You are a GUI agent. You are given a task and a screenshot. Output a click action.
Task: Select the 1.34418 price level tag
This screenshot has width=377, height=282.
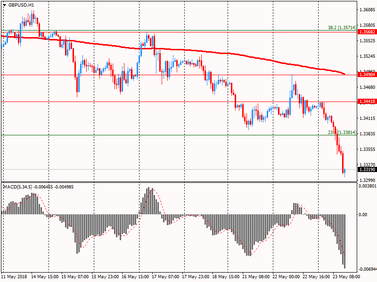tap(367, 102)
